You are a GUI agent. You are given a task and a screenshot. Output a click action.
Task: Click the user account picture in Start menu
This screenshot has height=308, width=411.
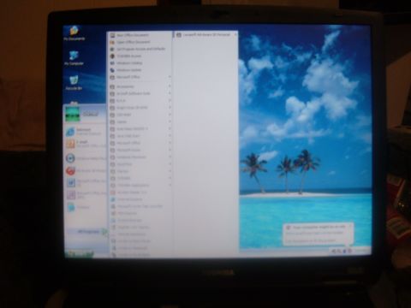(73, 114)
